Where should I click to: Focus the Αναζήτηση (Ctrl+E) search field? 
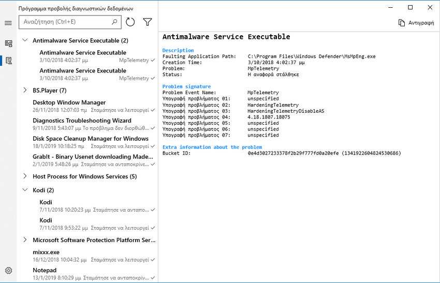pos(70,22)
